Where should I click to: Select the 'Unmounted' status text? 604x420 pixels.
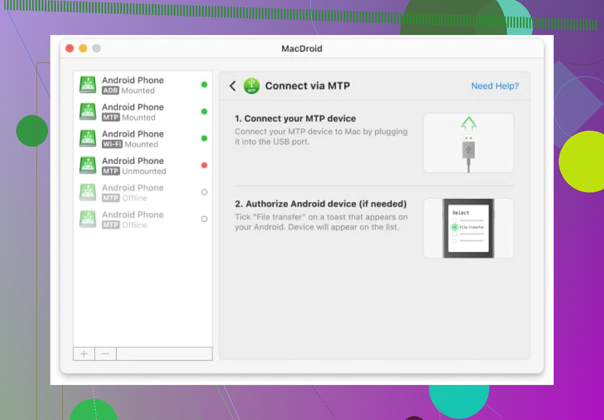pos(144,171)
